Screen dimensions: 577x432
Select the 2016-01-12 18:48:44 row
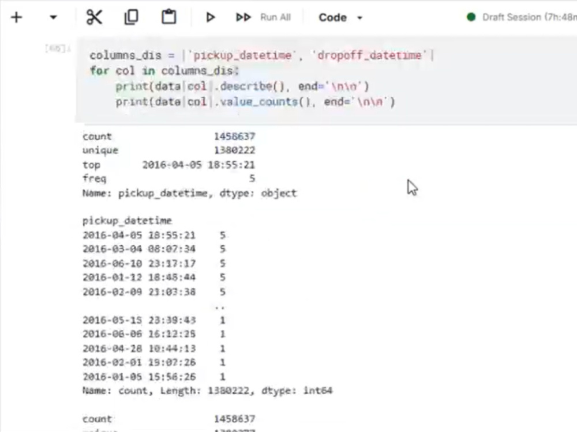tap(154, 278)
